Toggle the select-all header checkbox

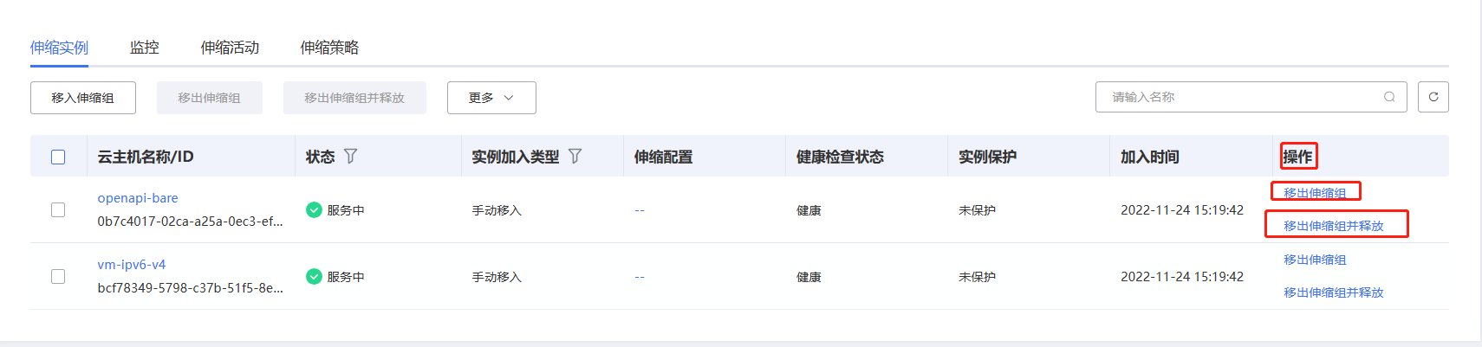pyautogui.click(x=58, y=157)
